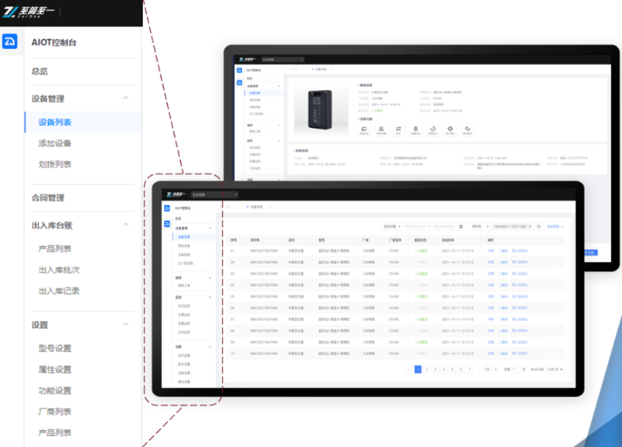The width and height of the screenshot is (622, 447).
Task: Collapse the 出入库台账 menu section
Action: [x=125, y=226]
